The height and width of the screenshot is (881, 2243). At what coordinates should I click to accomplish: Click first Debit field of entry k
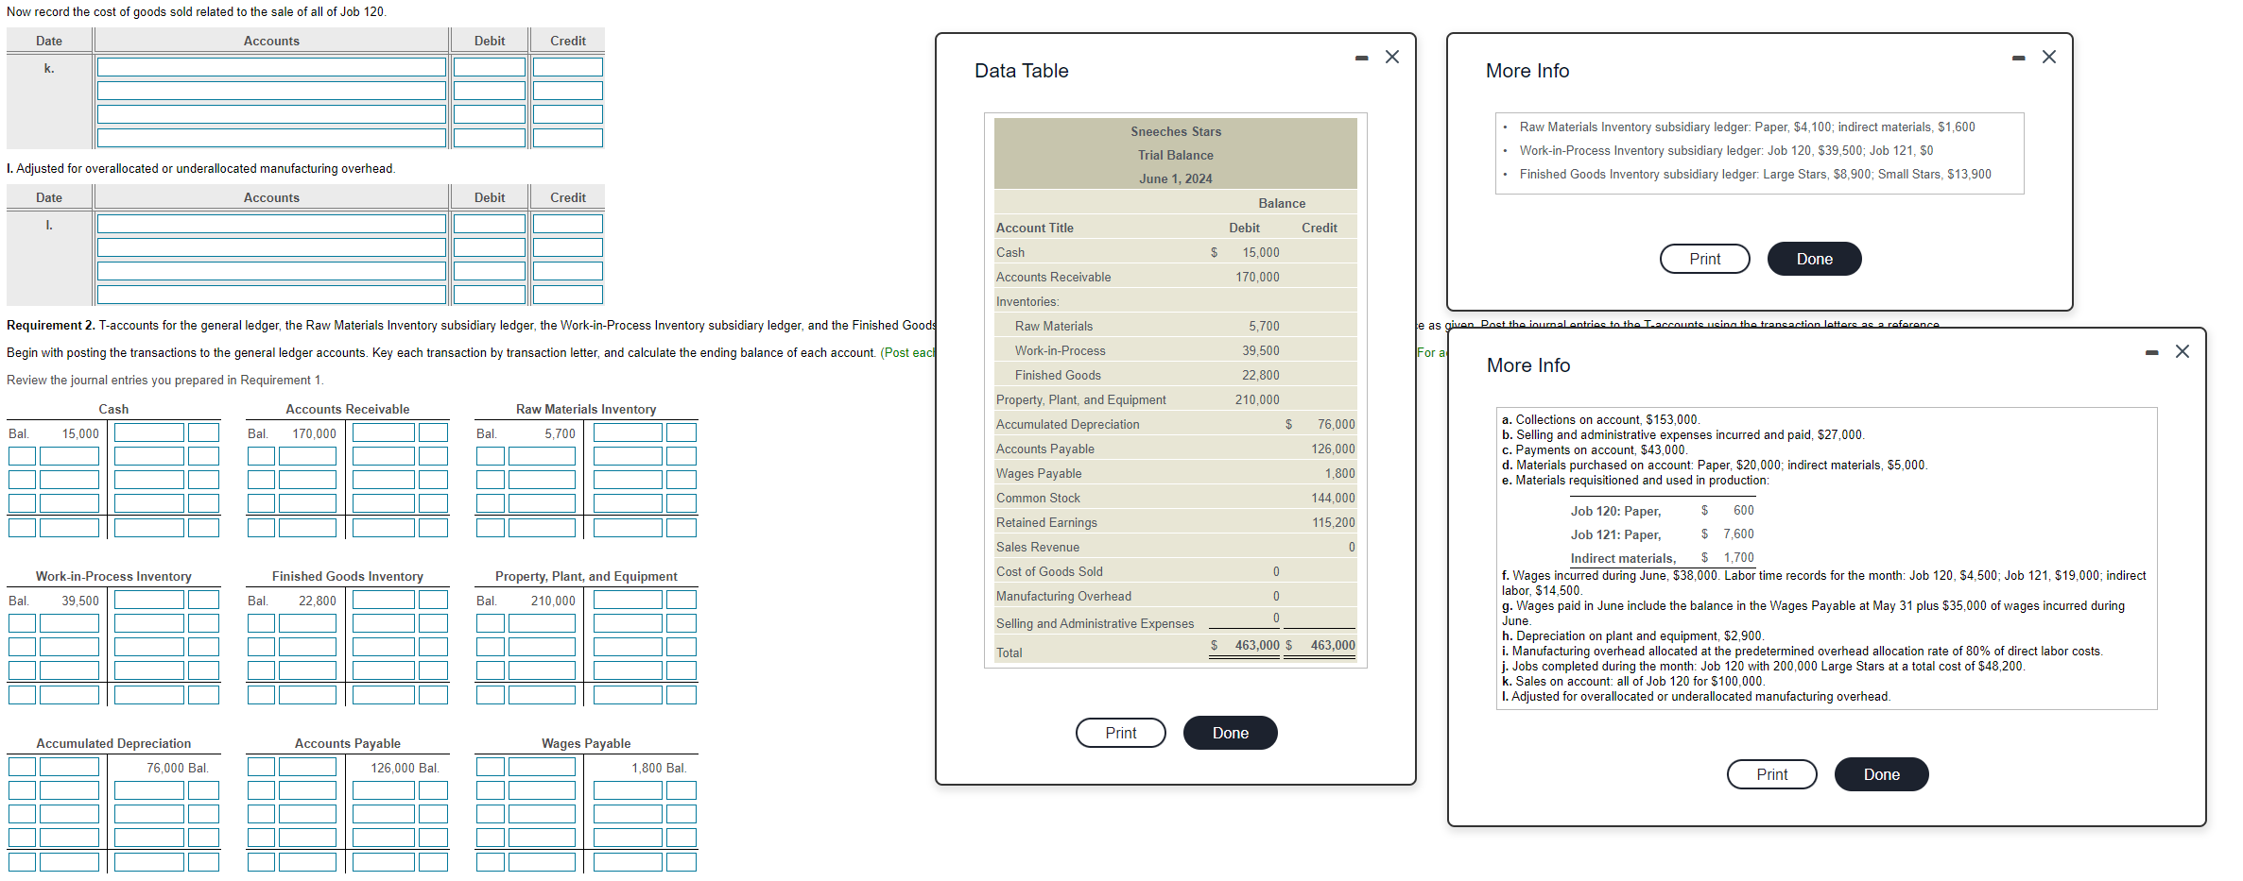(x=490, y=67)
